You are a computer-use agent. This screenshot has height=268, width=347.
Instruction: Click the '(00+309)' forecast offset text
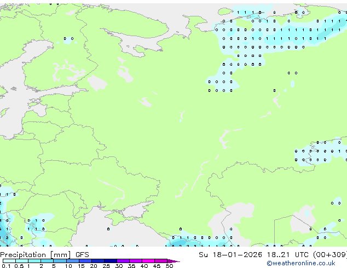[330, 255]
